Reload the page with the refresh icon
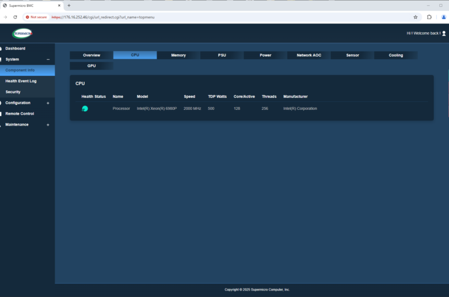 (15, 17)
